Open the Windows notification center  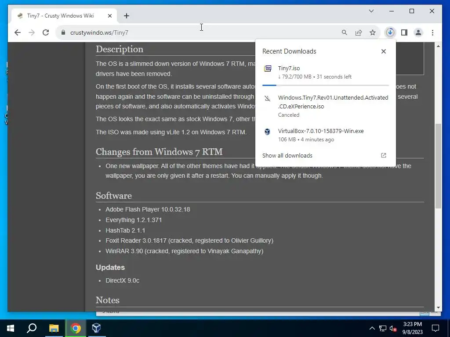(x=435, y=328)
